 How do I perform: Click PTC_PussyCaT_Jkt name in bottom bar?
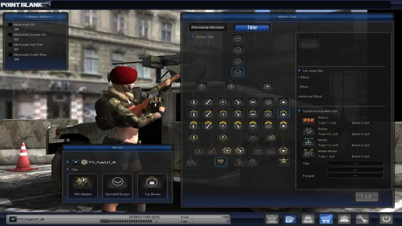coord(30,219)
